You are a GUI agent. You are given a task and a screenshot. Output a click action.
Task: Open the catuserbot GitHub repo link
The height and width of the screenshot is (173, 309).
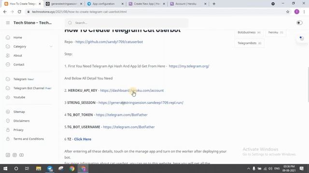pos(109,42)
